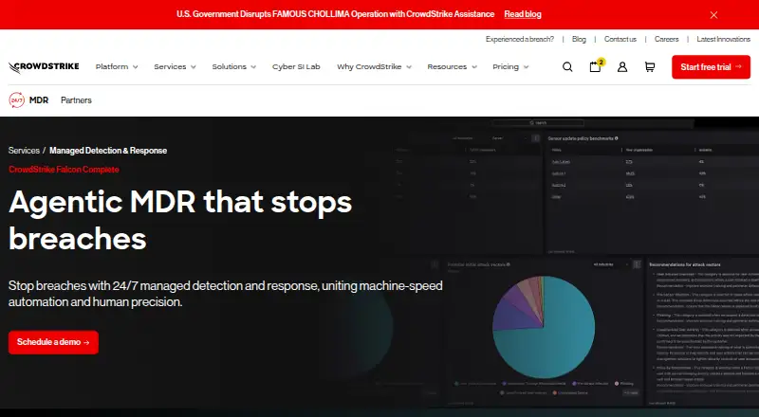Click the CrowdStrike falcon logo
759x417 pixels.
click(x=44, y=67)
